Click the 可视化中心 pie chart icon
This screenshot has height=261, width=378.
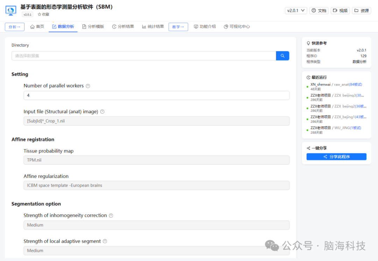[x=226, y=27]
